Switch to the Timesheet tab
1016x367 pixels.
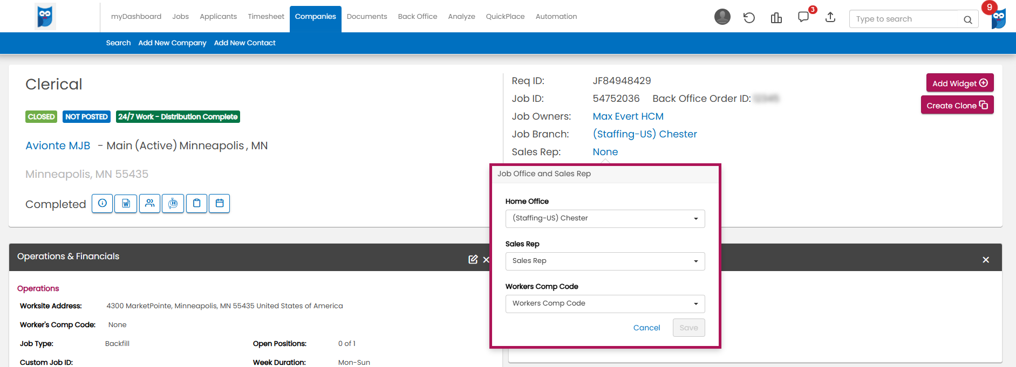coord(266,17)
